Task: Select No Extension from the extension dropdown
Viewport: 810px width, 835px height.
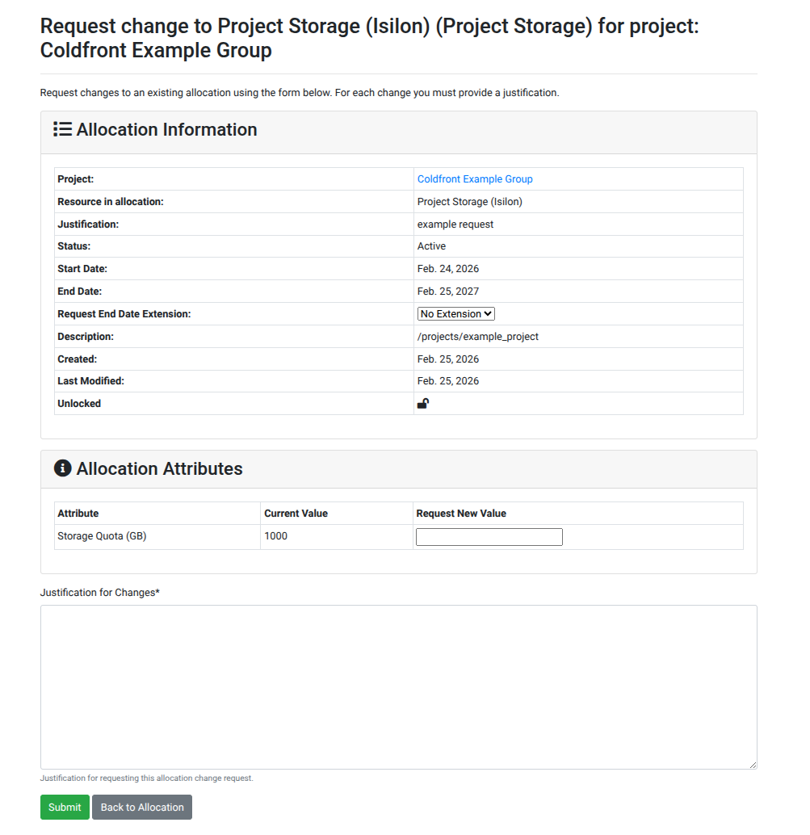Action: (455, 313)
